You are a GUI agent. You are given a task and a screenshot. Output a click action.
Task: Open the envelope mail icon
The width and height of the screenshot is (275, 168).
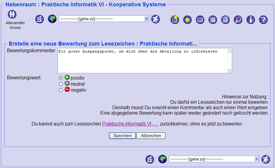pos(200,20)
